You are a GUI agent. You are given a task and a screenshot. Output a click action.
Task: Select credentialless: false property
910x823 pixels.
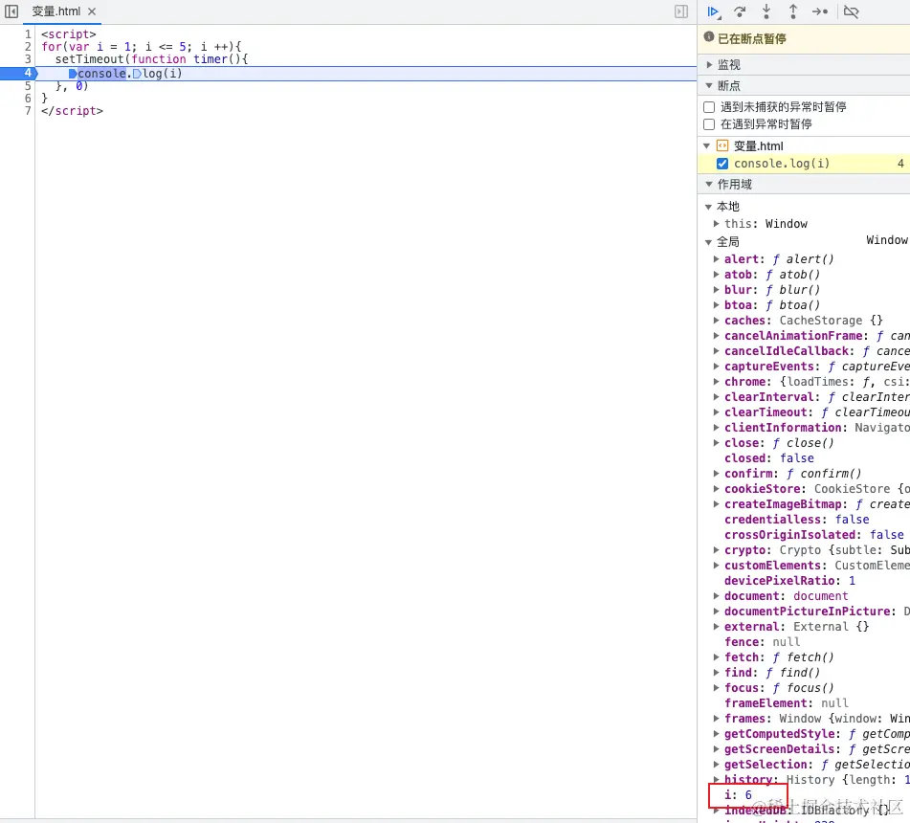(x=797, y=520)
